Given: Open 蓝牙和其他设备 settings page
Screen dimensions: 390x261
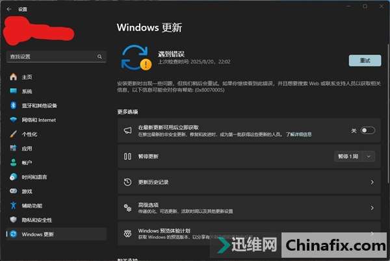Looking at the screenshot, I should click(57, 106).
